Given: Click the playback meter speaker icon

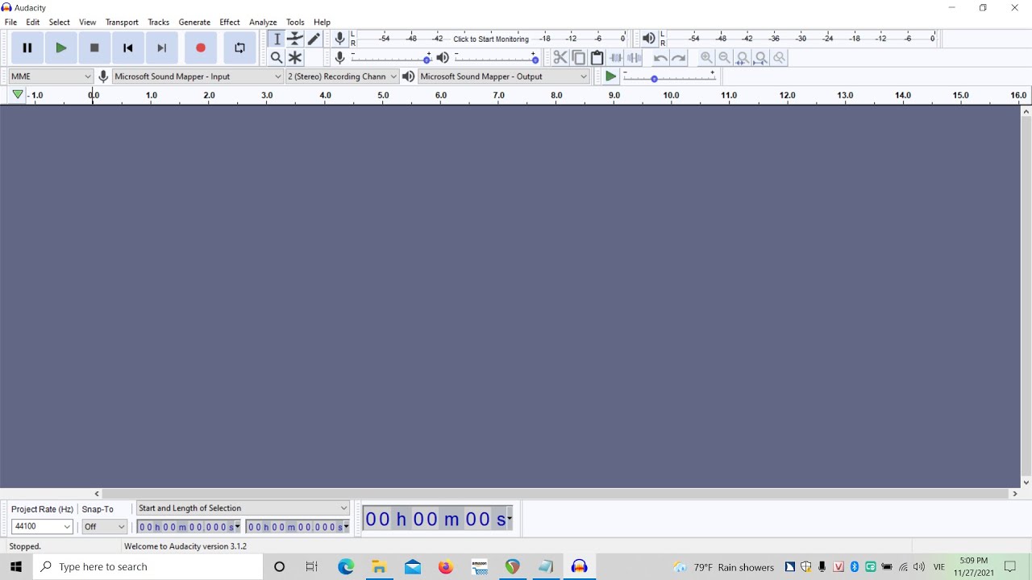Looking at the screenshot, I should (x=649, y=39).
